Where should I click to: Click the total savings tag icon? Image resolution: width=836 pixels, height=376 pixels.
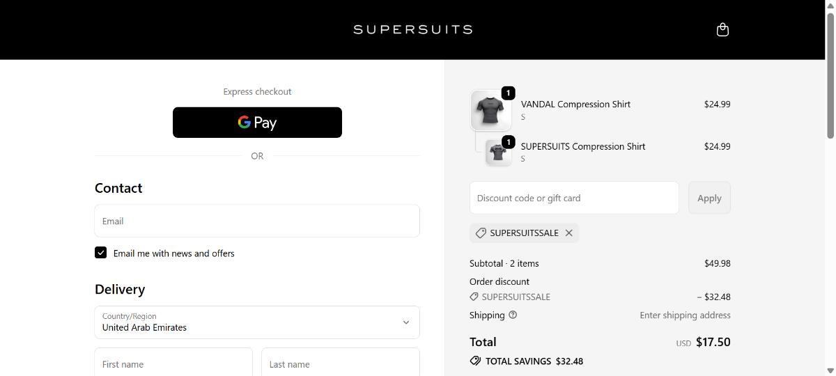[475, 361]
